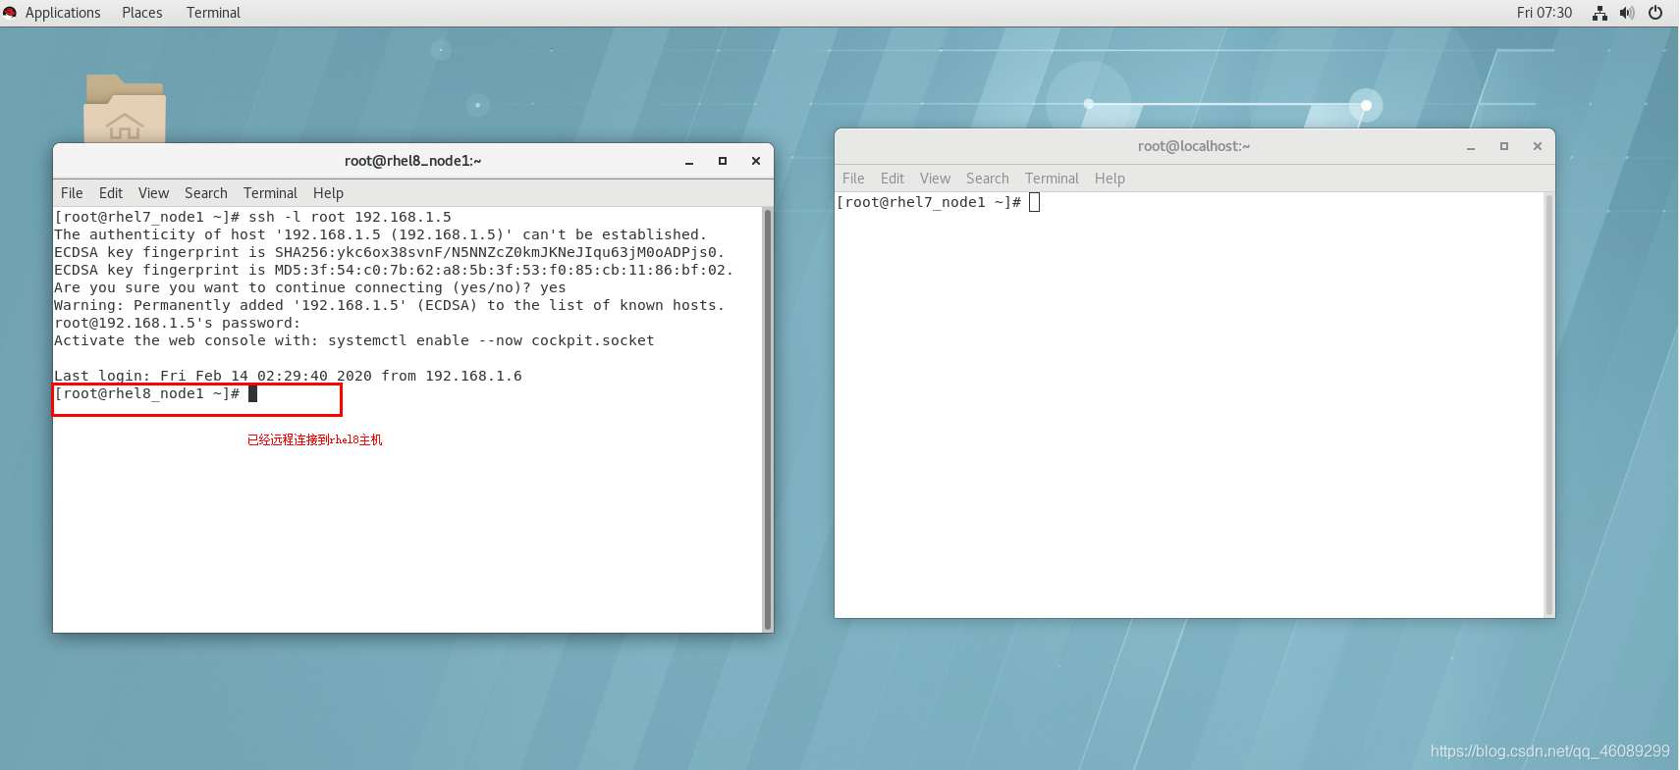Maximize the root@localhost terminal window
The image size is (1680, 770).
tap(1504, 146)
